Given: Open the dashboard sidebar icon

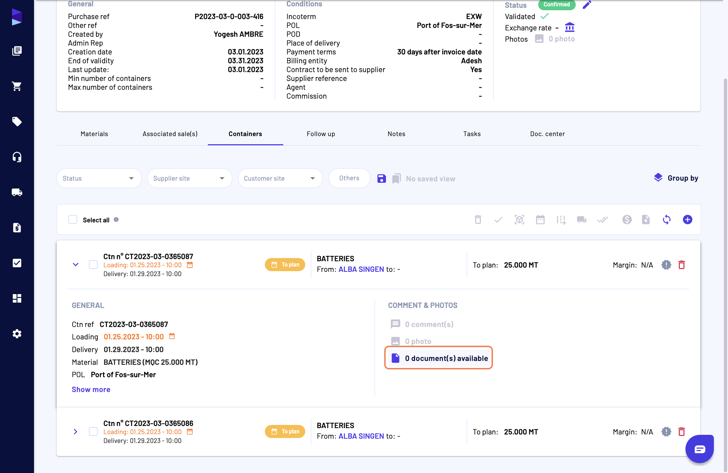Looking at the screenshot, I should pyautogui.click(x=17, y=298).
